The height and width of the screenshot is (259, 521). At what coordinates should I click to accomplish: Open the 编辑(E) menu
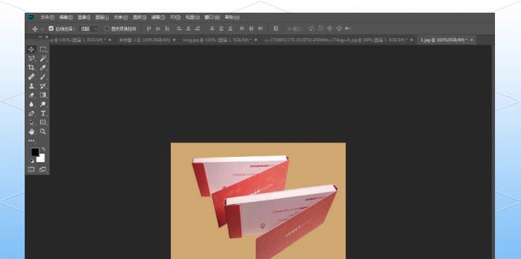click(x=66, y=18)
